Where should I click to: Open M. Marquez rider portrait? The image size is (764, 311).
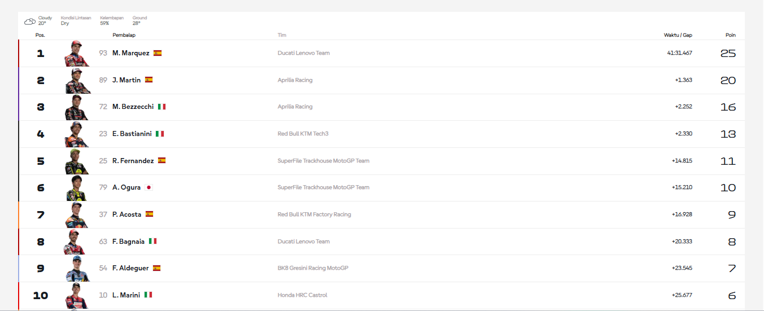coord(77,54)
